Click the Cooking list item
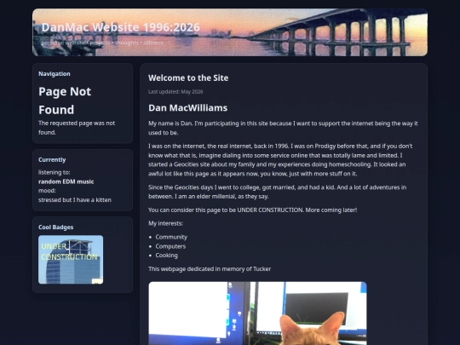This screenshot has width=460, height=345. [167, 256]
